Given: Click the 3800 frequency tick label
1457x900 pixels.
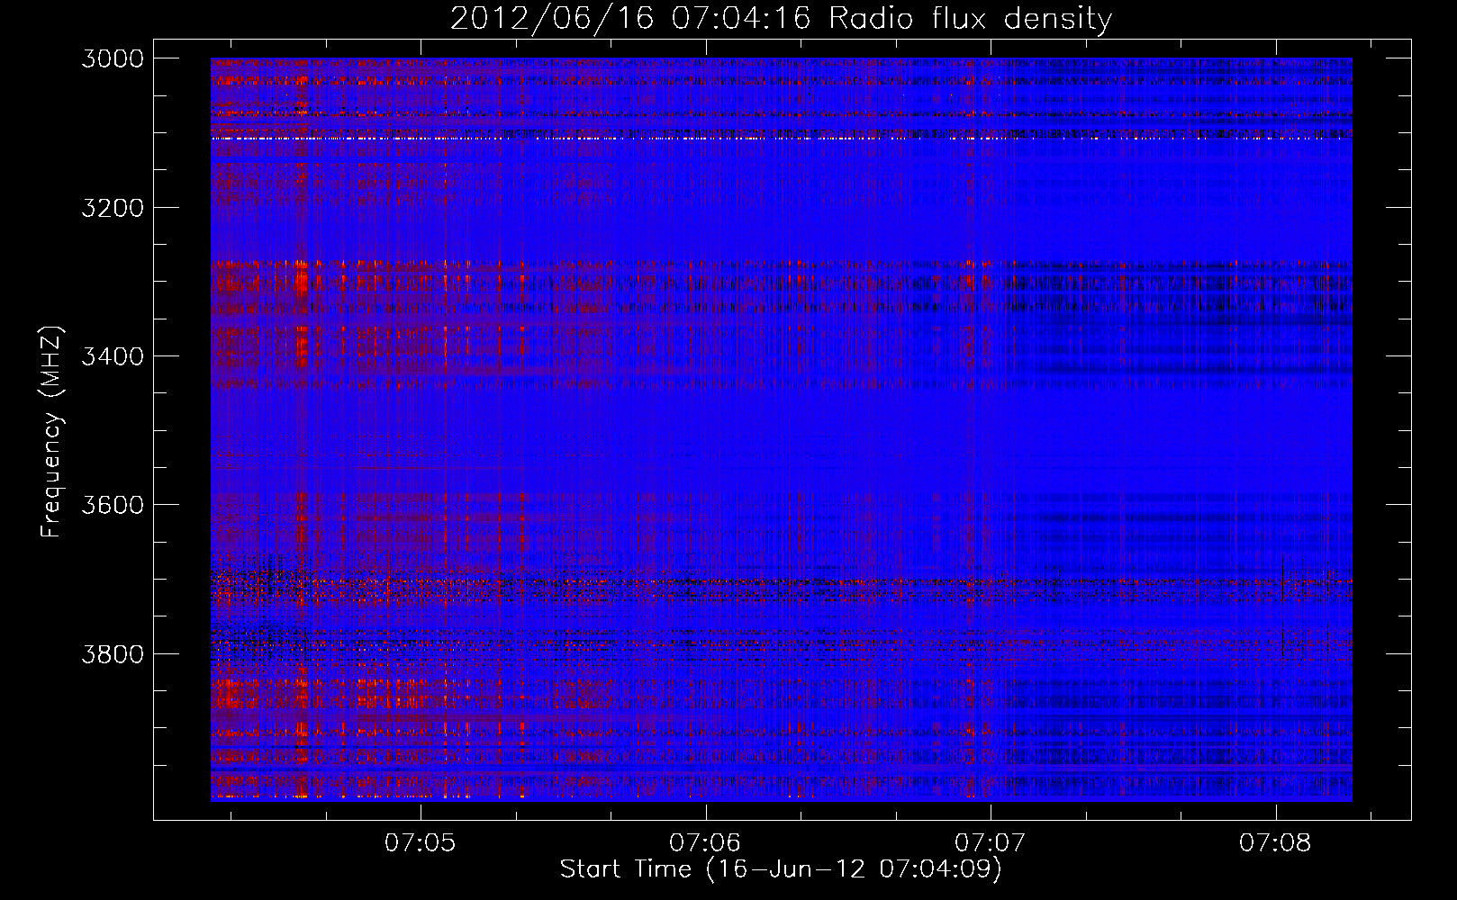Looking at the screenshot, I should pos(113,653).
